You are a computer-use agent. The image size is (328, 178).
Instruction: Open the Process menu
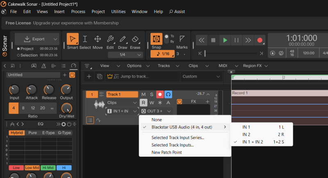point(78,11)
